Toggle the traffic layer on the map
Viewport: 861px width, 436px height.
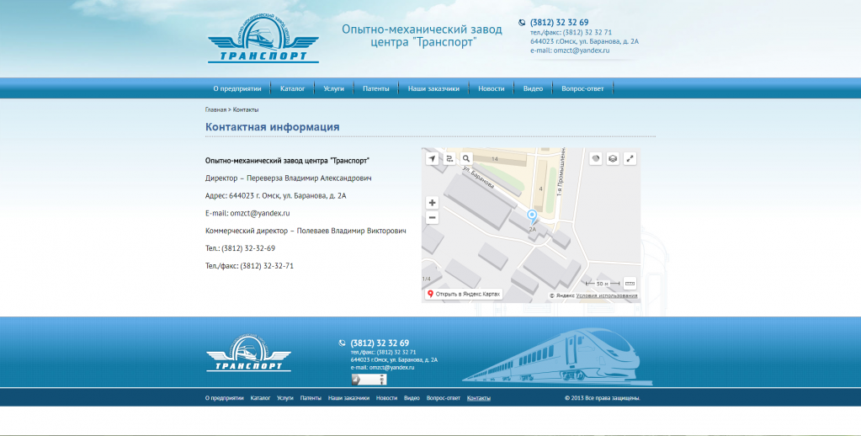pyautogui.click(x=596, y=158)
